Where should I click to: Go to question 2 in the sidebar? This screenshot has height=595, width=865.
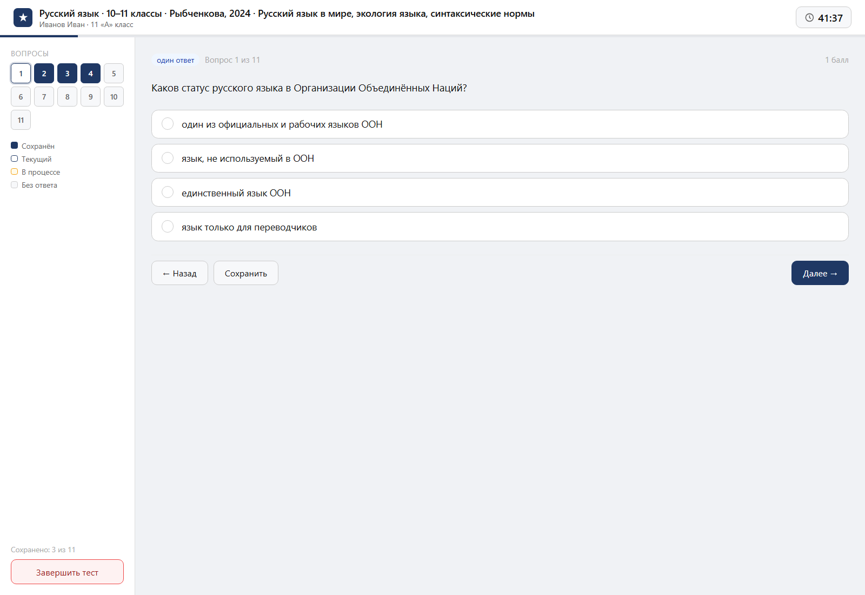pos(44,74)
